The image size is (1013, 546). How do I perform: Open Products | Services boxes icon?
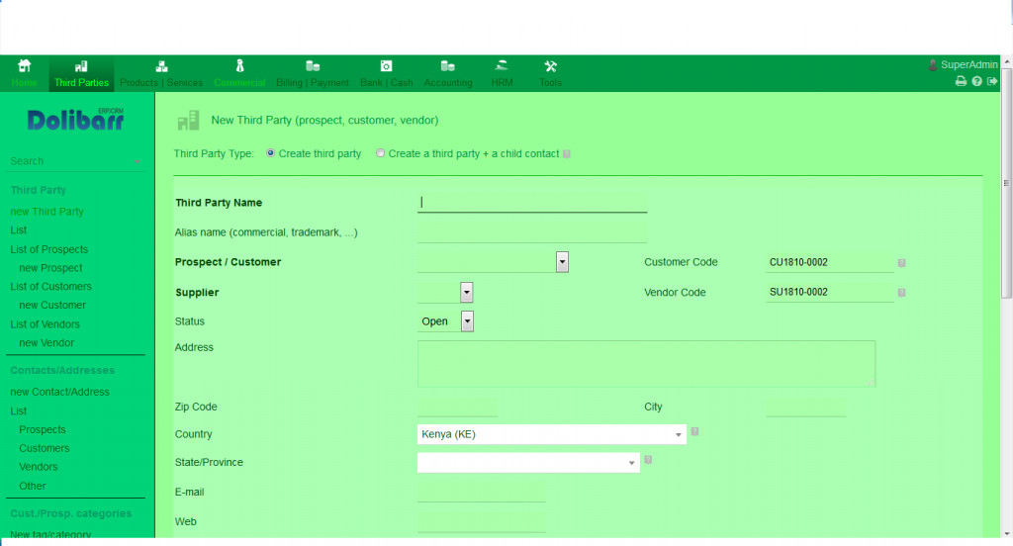pos(161,66)
